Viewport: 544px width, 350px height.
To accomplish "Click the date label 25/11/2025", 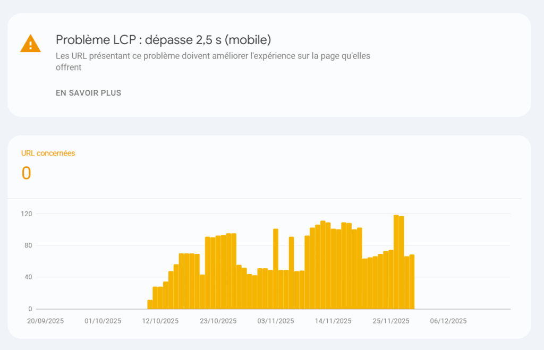I will [389, 321].
